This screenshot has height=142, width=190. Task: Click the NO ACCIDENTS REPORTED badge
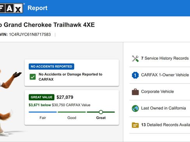point(51,66)
